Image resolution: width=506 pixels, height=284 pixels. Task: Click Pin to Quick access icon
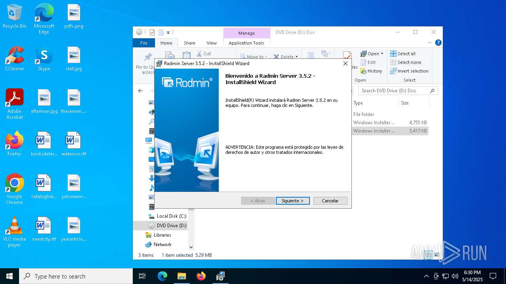coord(148,57)
